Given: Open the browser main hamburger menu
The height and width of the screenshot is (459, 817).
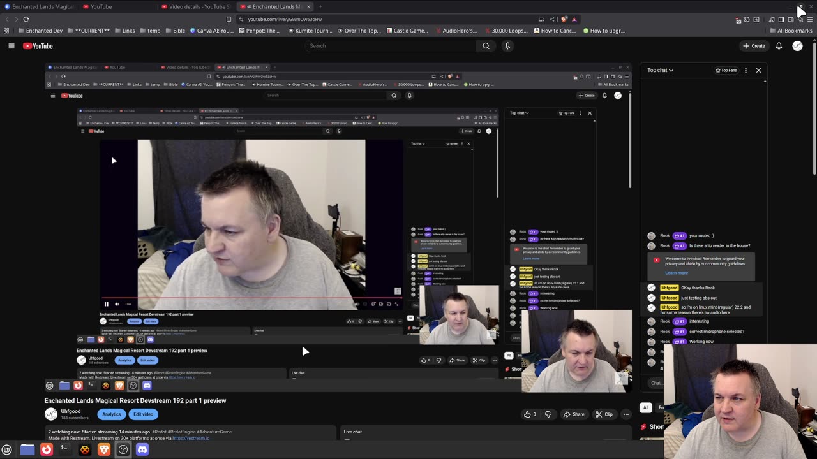Looking at the screenshot, I should point(810,19).
